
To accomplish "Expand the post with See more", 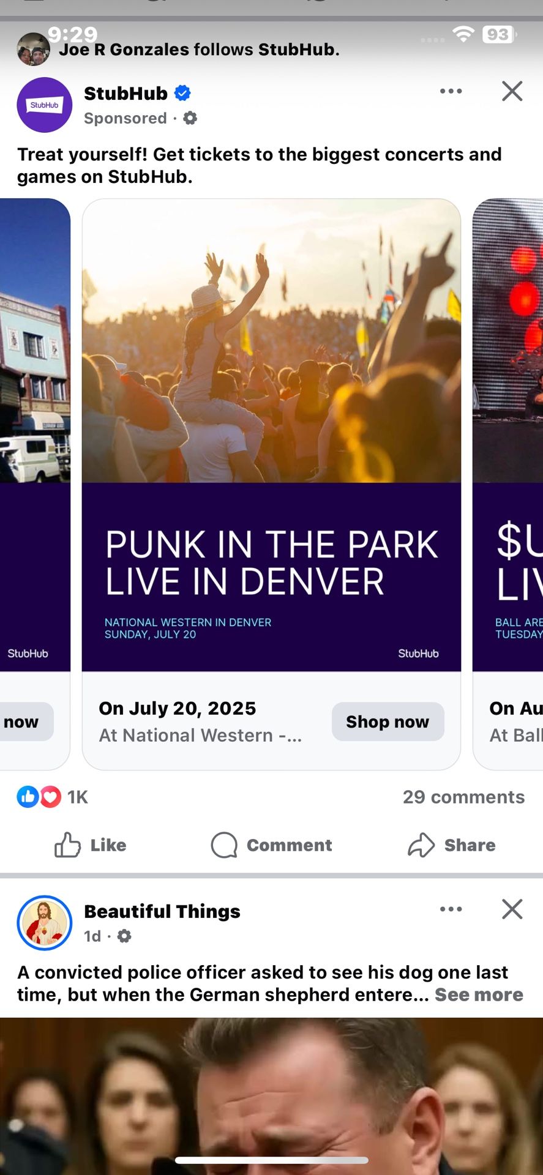I will (x=479, y=994).
